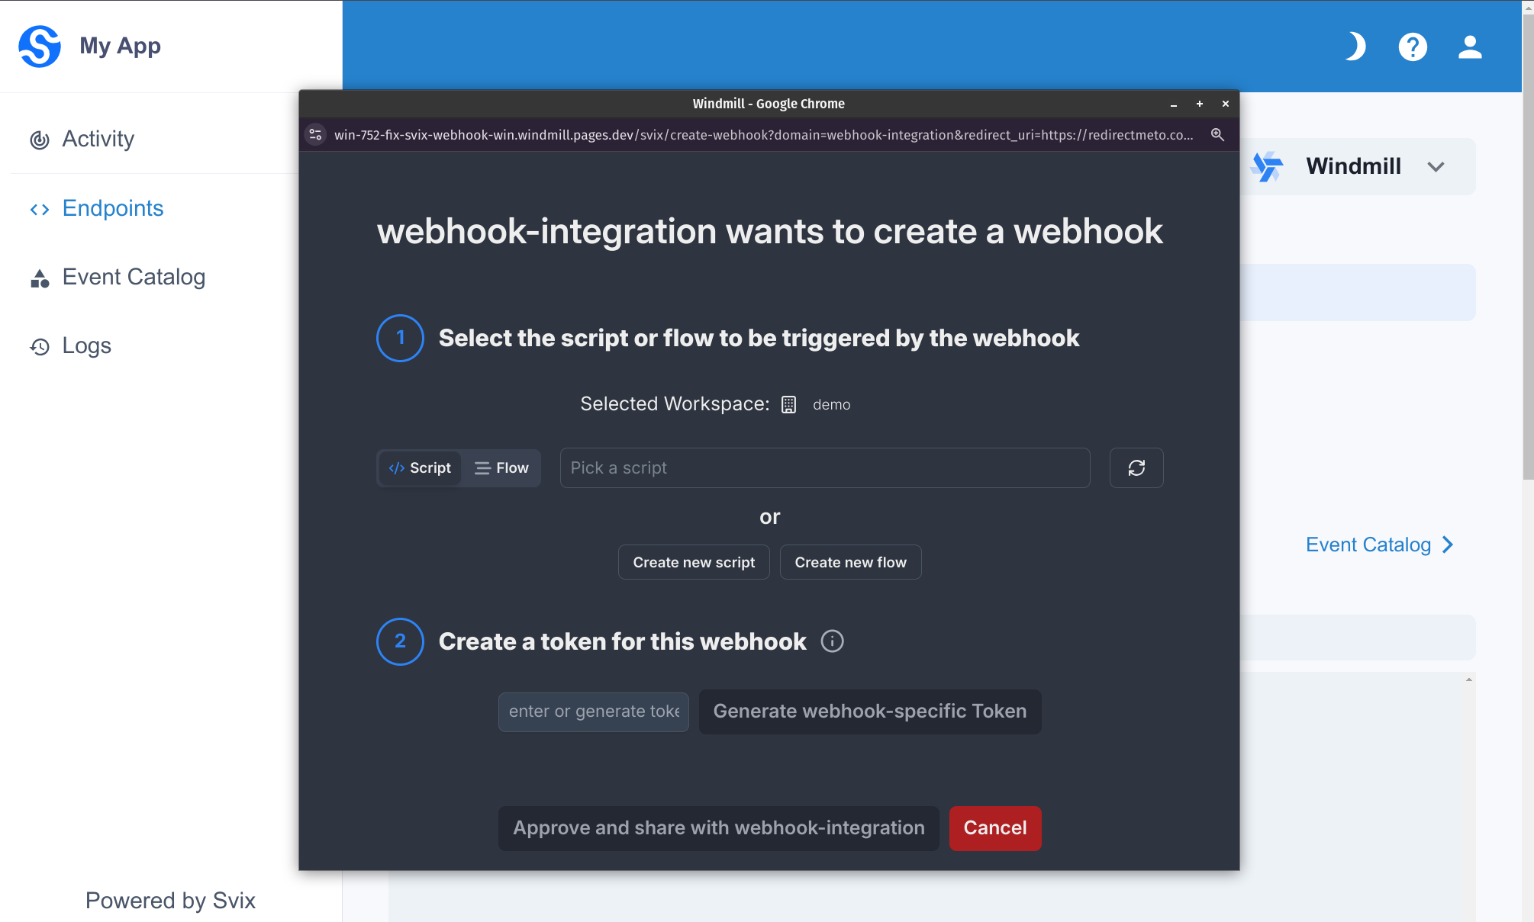Image resolution: width=1534 pixels, height=922 pixels.
Task: Click the Endpoints code brackets icon
Action: coord(40,209)
